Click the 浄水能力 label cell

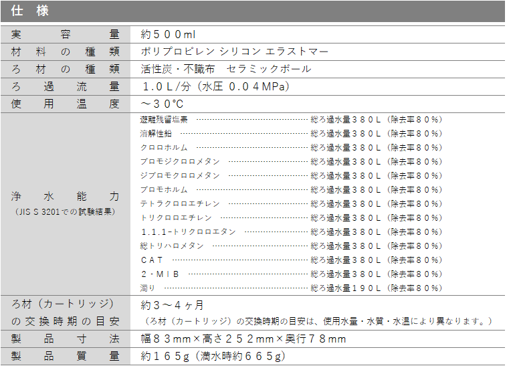[66, 197]
